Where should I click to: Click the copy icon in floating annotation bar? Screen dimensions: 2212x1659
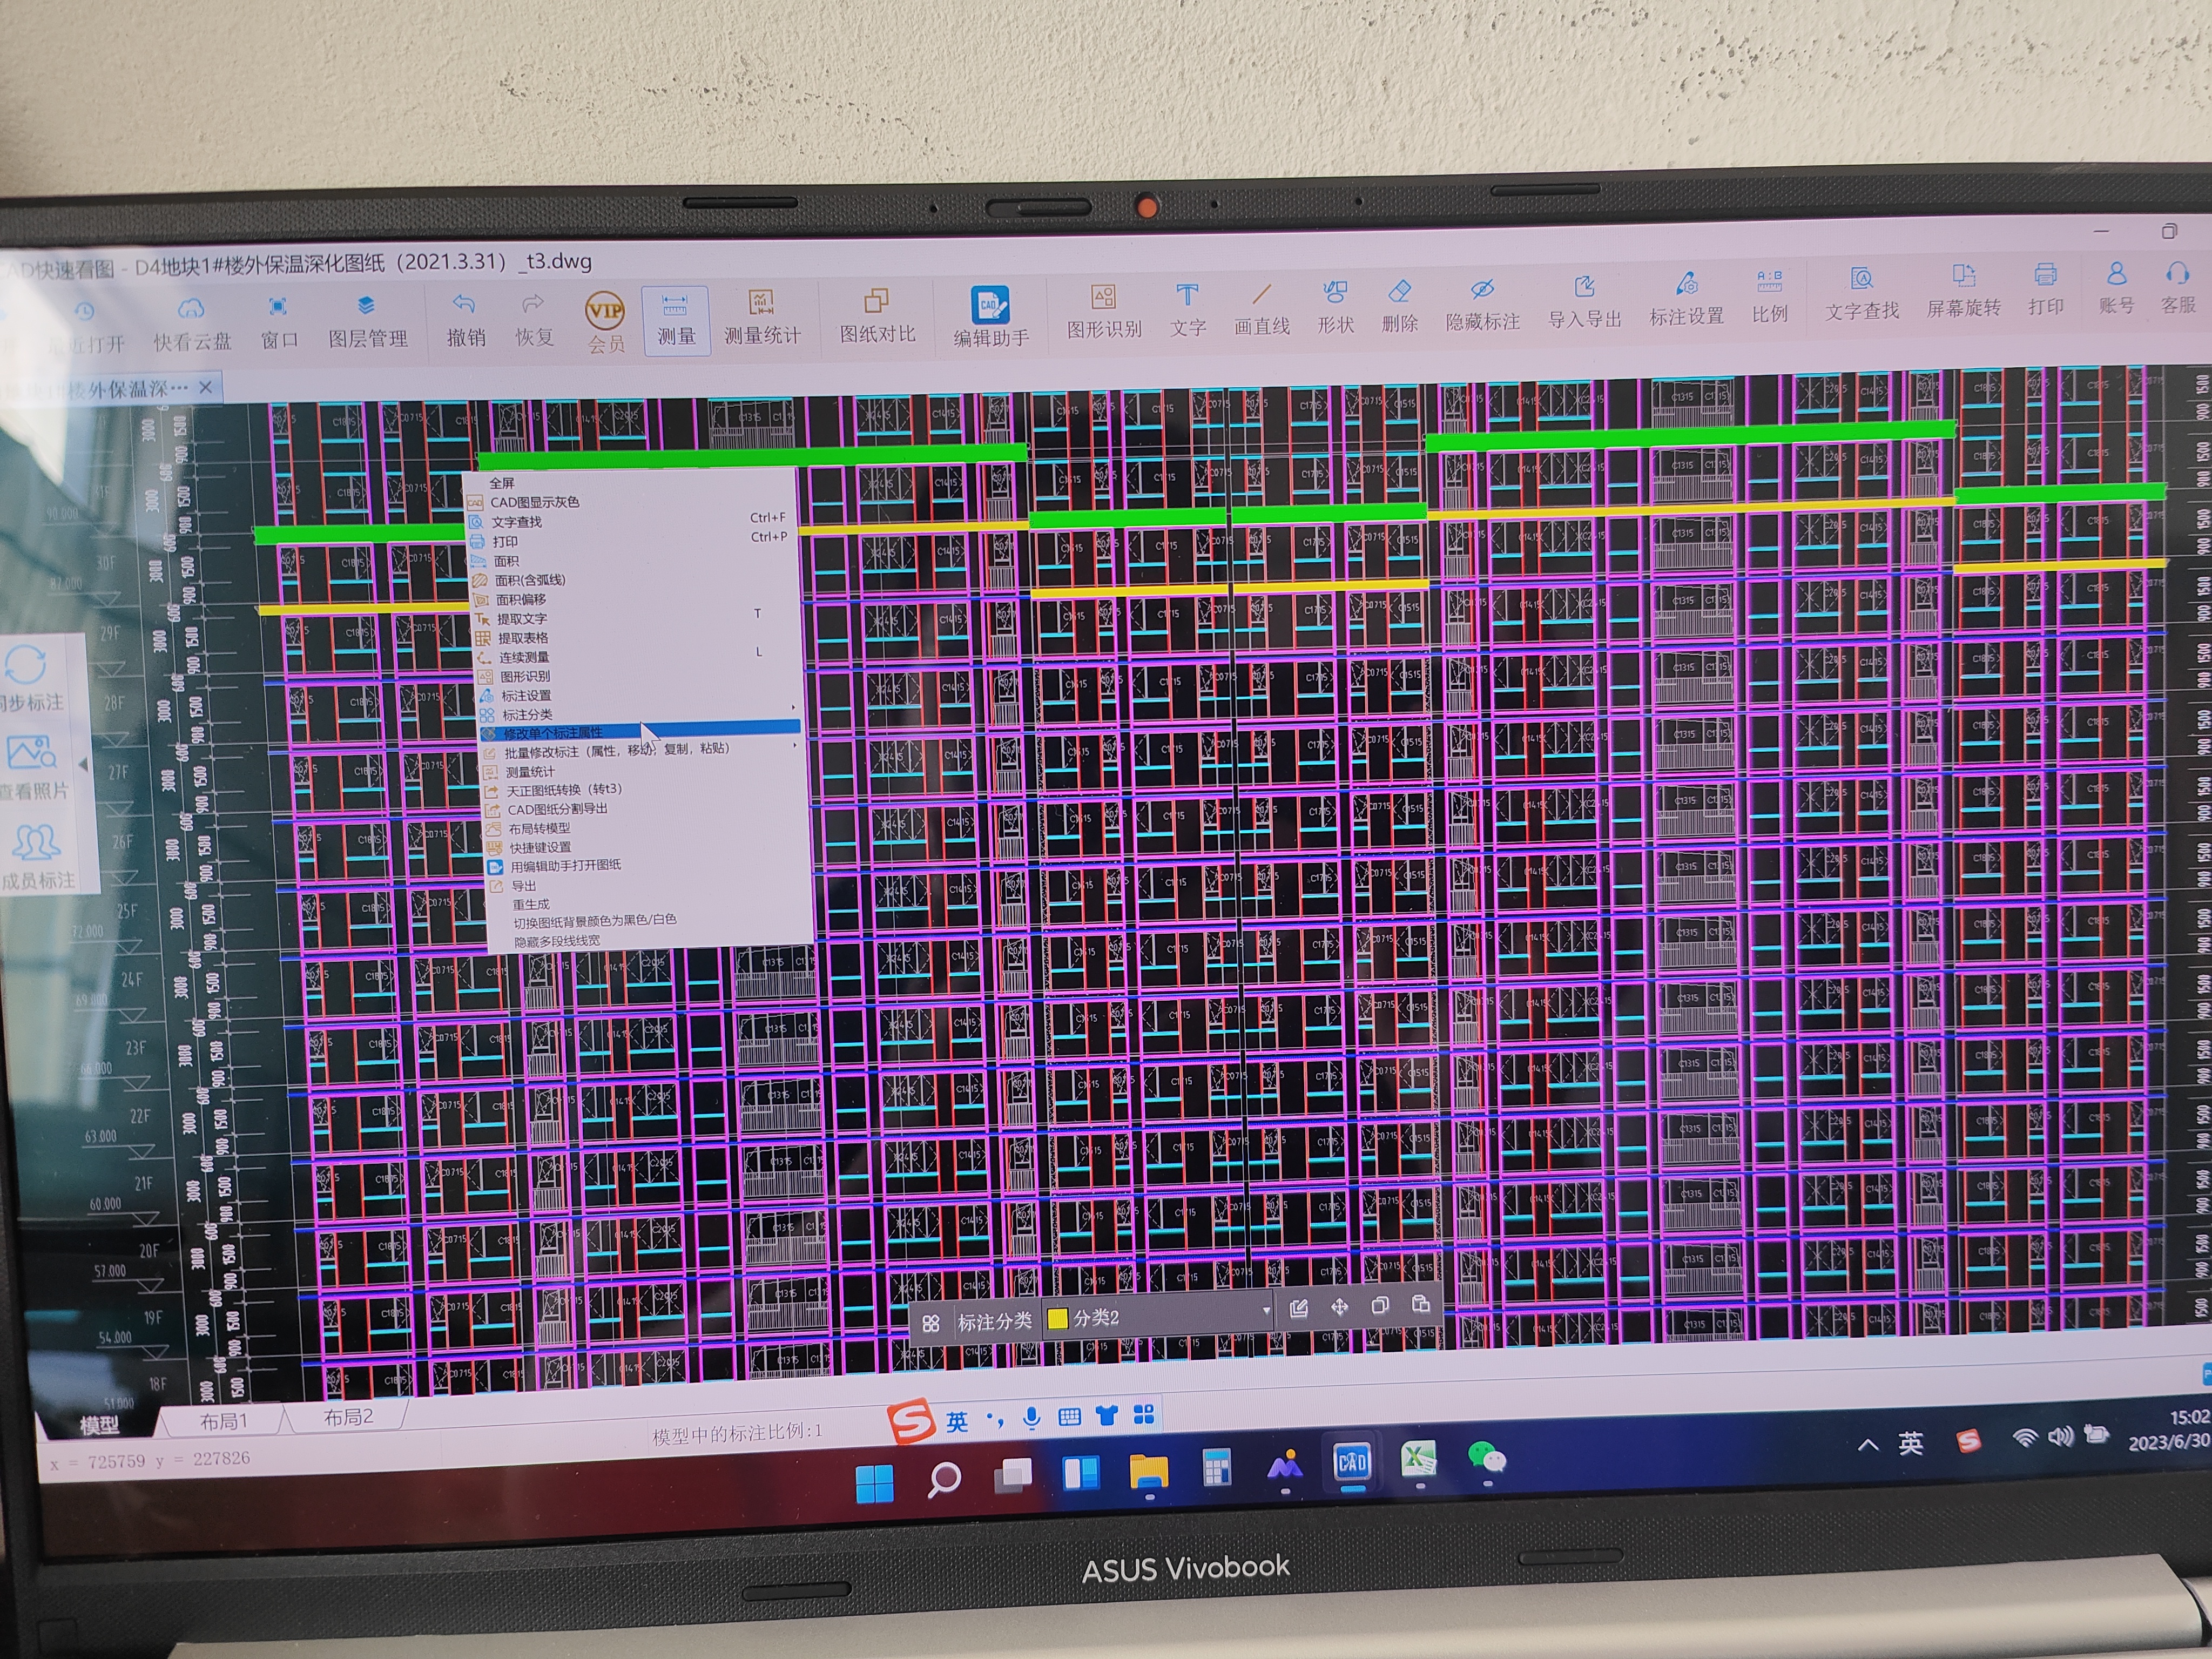[1380, 1305]
